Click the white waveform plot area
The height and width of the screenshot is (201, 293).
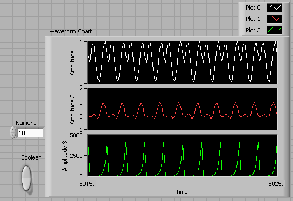click(183, 63)
